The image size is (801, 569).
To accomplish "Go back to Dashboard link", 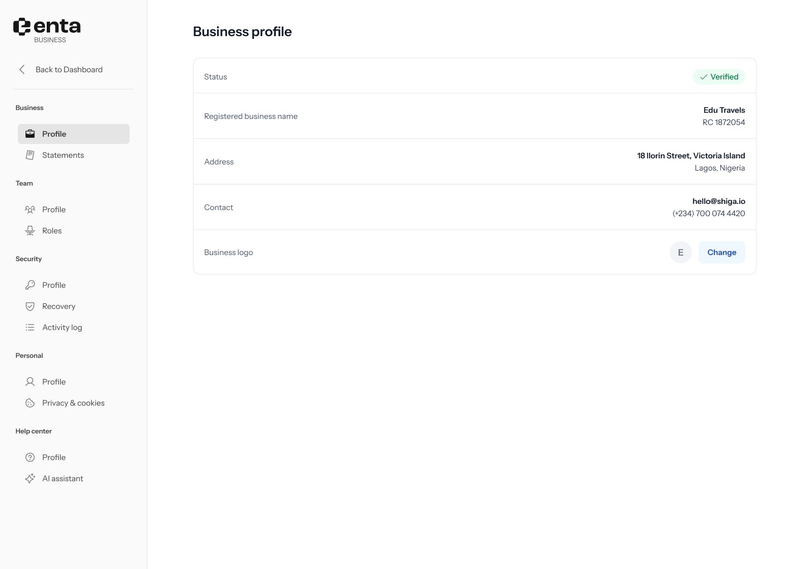I will (69, 69).
